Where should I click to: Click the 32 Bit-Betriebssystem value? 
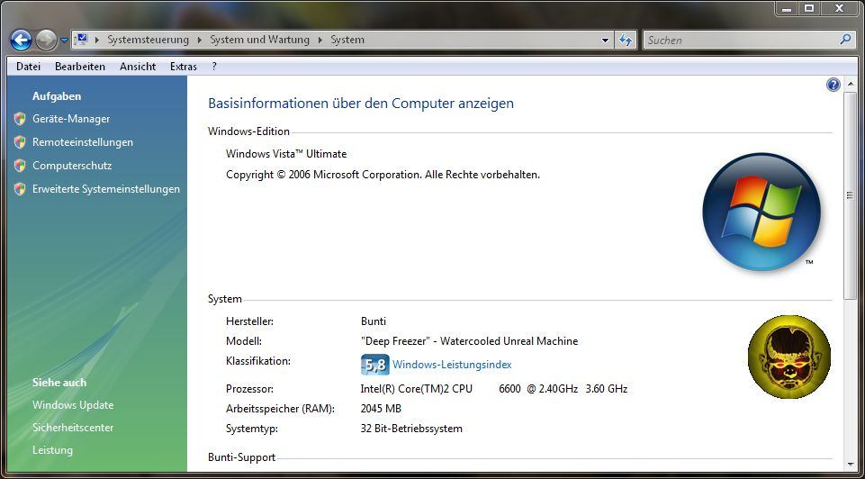(x=411, y=429)
